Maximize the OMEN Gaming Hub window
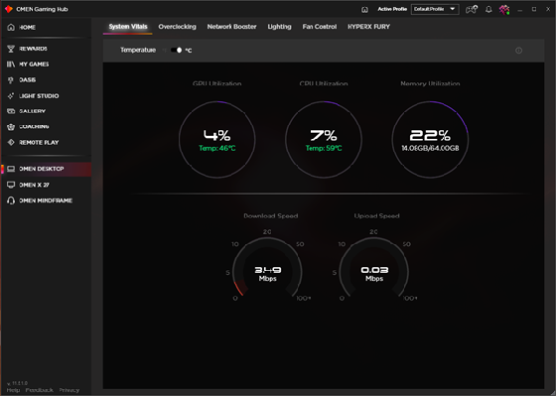 534,9
